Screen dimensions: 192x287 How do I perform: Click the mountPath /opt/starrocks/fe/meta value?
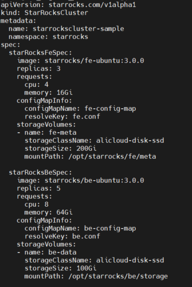[112, 157]
